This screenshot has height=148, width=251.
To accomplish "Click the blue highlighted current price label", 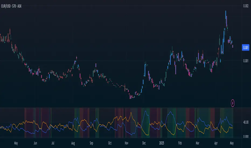I will pos(246,47).
